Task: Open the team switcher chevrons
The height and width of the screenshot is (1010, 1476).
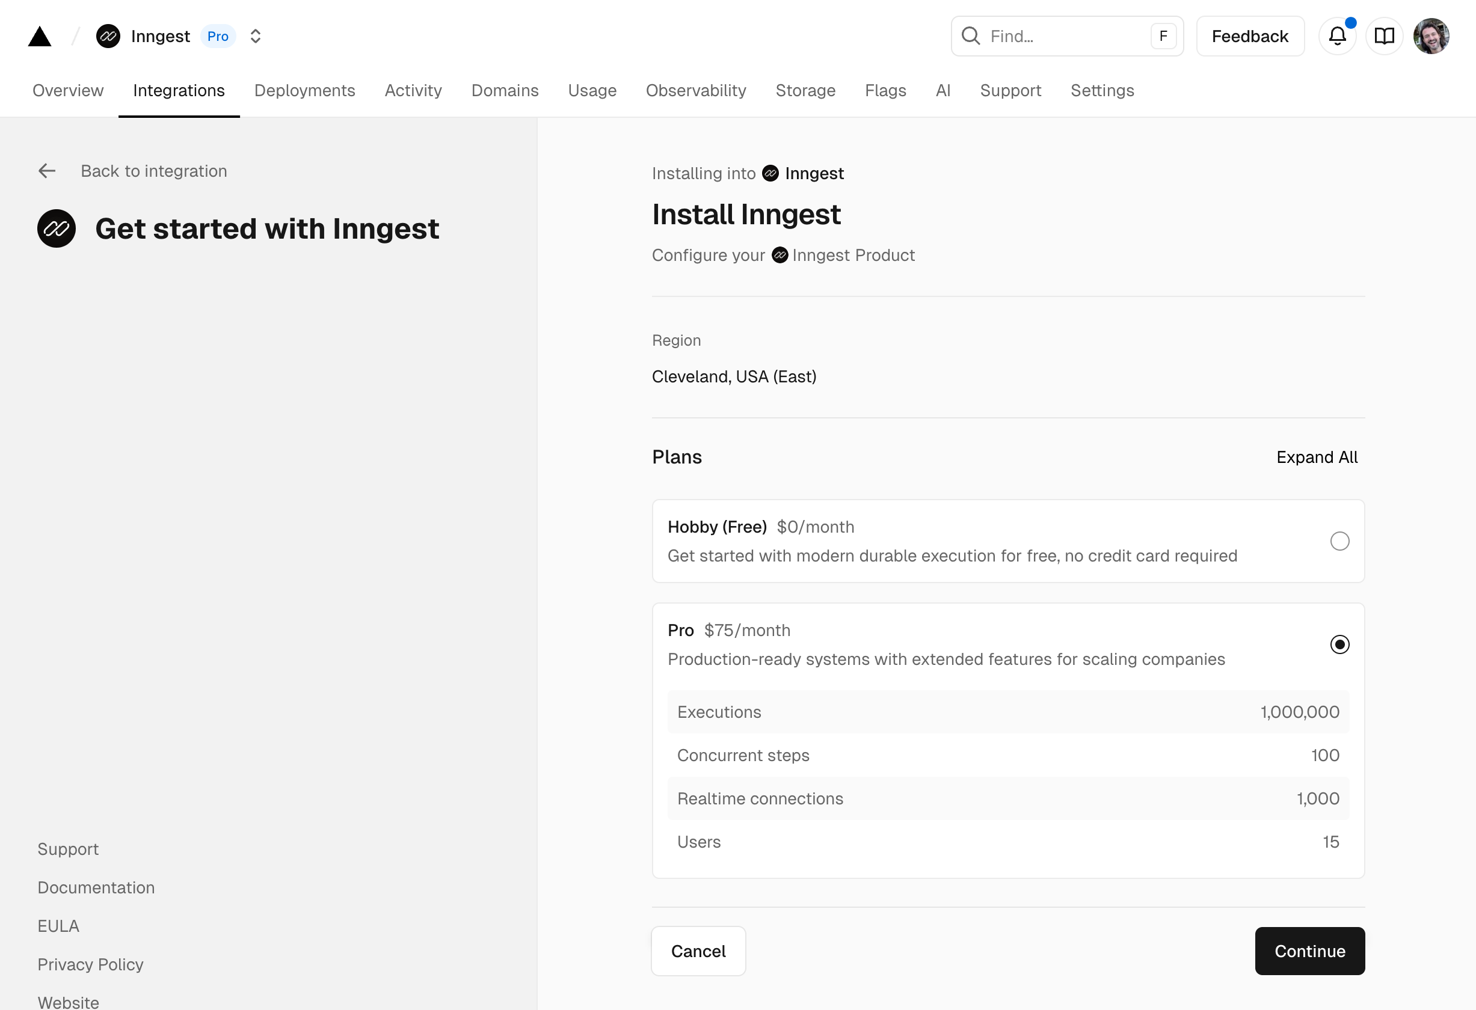Action: point(255,36)
